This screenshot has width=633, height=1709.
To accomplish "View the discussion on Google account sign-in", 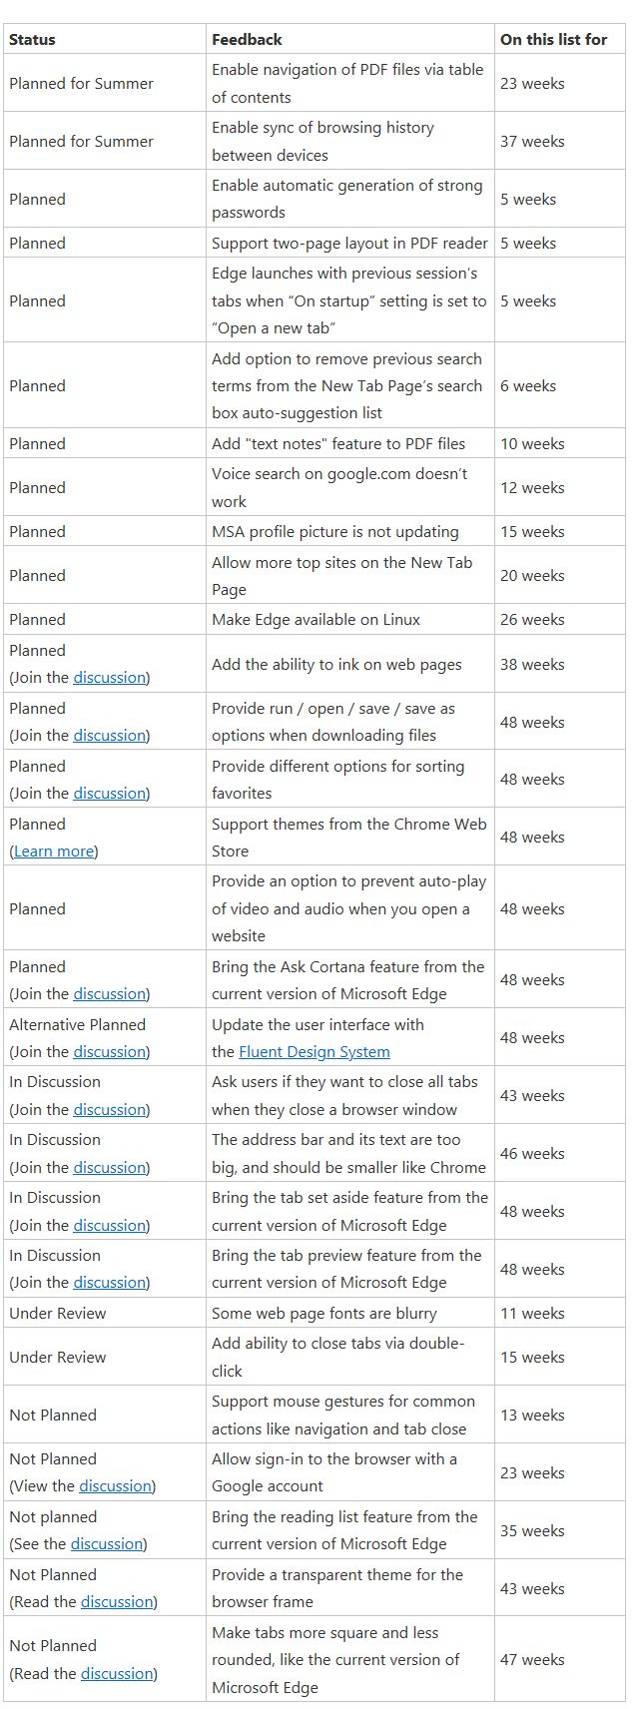I will 115,1486.
